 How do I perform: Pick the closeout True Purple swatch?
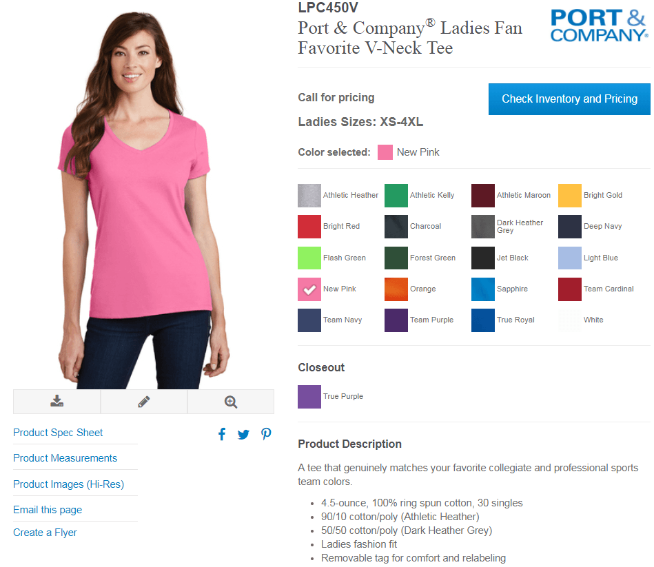tap(309, 396)
